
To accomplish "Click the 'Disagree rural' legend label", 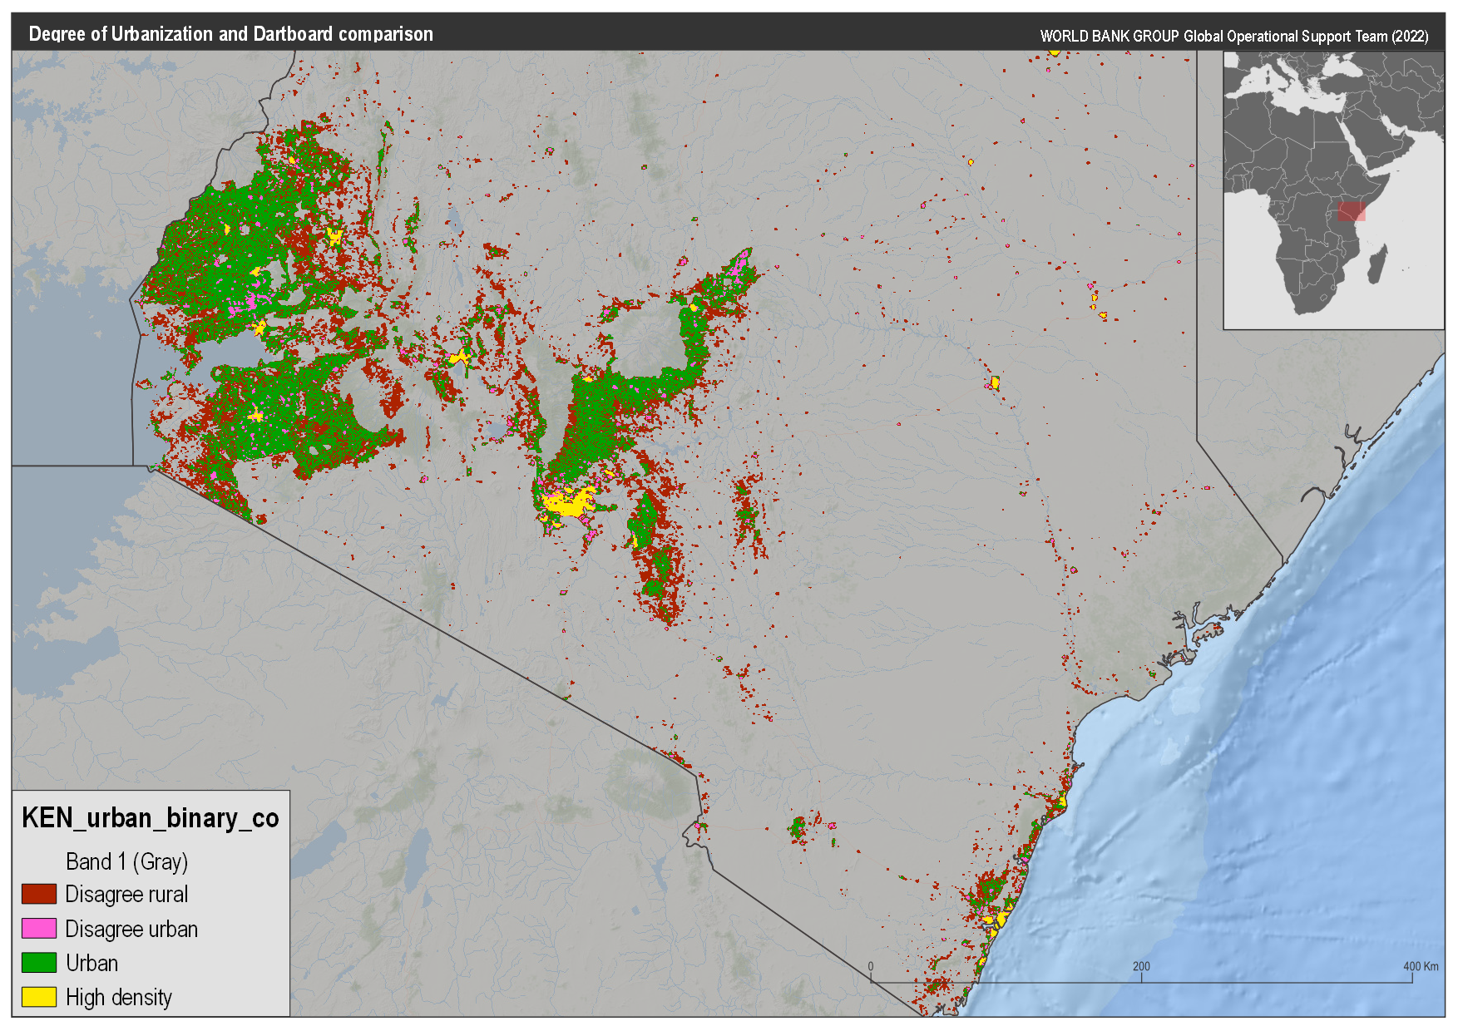I will [126, 895].
